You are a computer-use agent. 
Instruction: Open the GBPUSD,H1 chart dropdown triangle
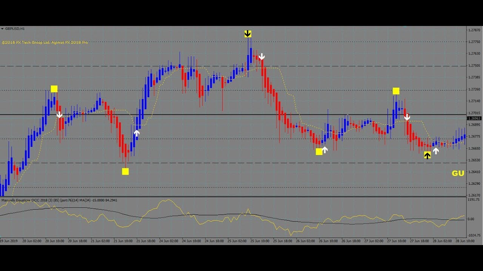2,29
